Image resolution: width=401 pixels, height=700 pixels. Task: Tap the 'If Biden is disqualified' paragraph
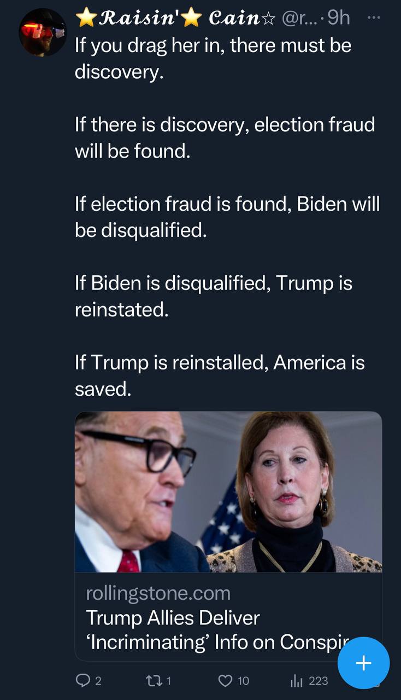coord(213,296)
